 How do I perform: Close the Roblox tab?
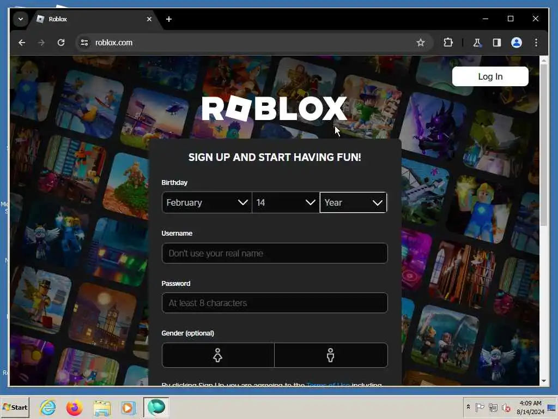point(149,19)
